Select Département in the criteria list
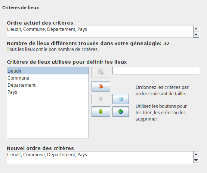 pyautogui.click(x=48, y=85)
